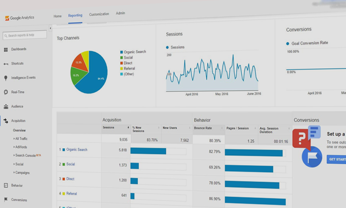Screen dimensions: 346x208
Task: Click the Get Started button
Action: 337,159
